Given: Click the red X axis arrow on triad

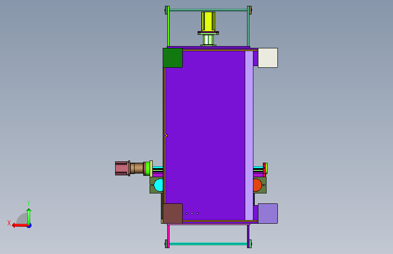Looking at the screenshot, I should click(x=20, y=226).
